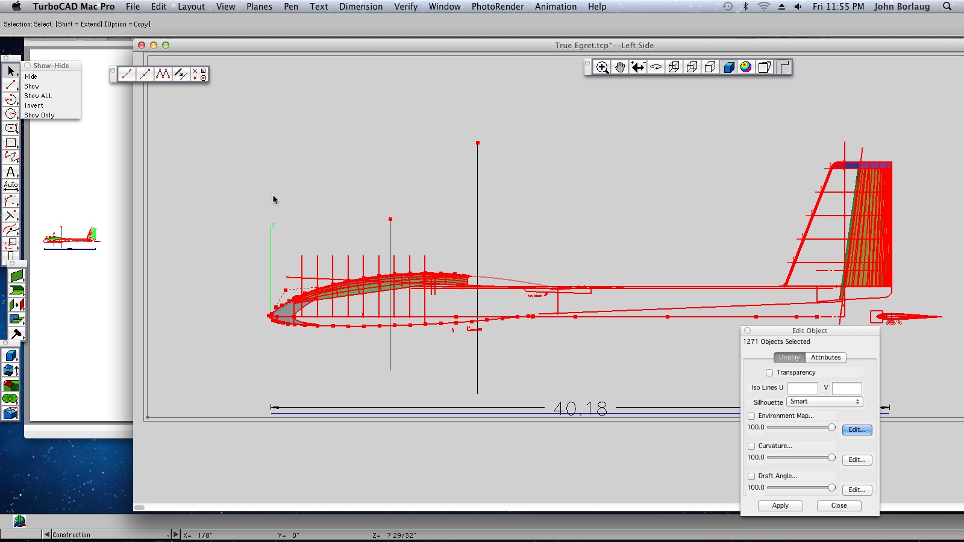
Task: Open the Silhouette Smart dropdown
Action: tap(824, 402)
